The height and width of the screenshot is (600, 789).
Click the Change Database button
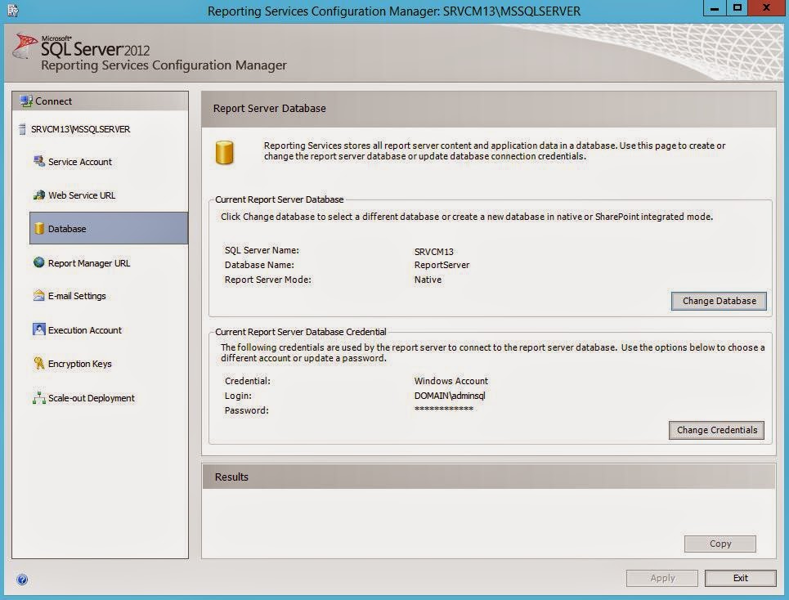[719, 301]
